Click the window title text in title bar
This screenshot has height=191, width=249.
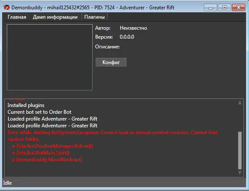point(93,8)
